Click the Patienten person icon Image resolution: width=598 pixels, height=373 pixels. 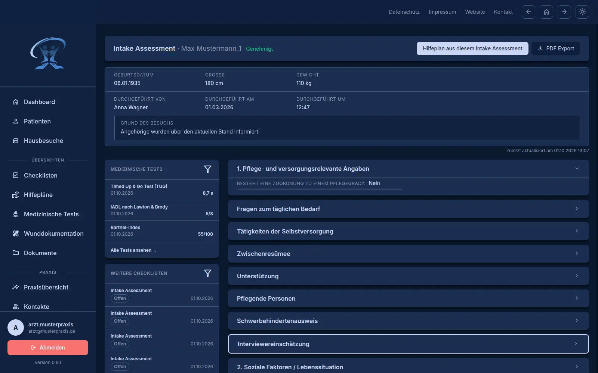pyautogui.click(x=16, y=121)
